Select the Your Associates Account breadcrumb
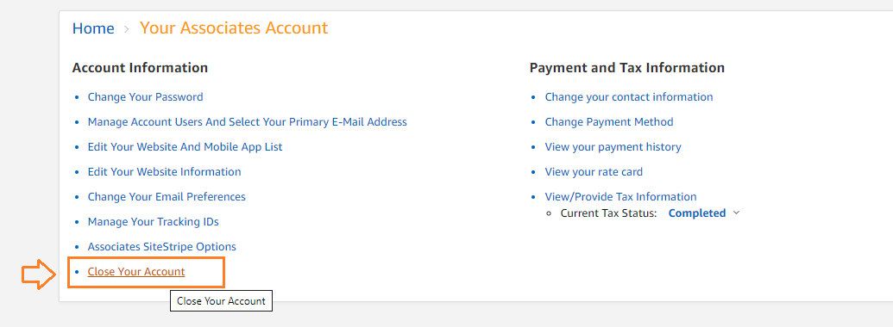This screenshot has height=327, width=893. [234, 28]
